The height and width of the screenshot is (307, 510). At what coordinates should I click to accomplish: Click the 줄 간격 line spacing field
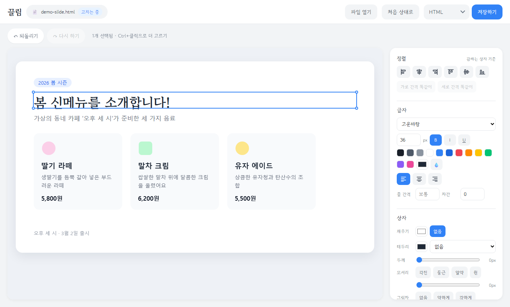427,194
